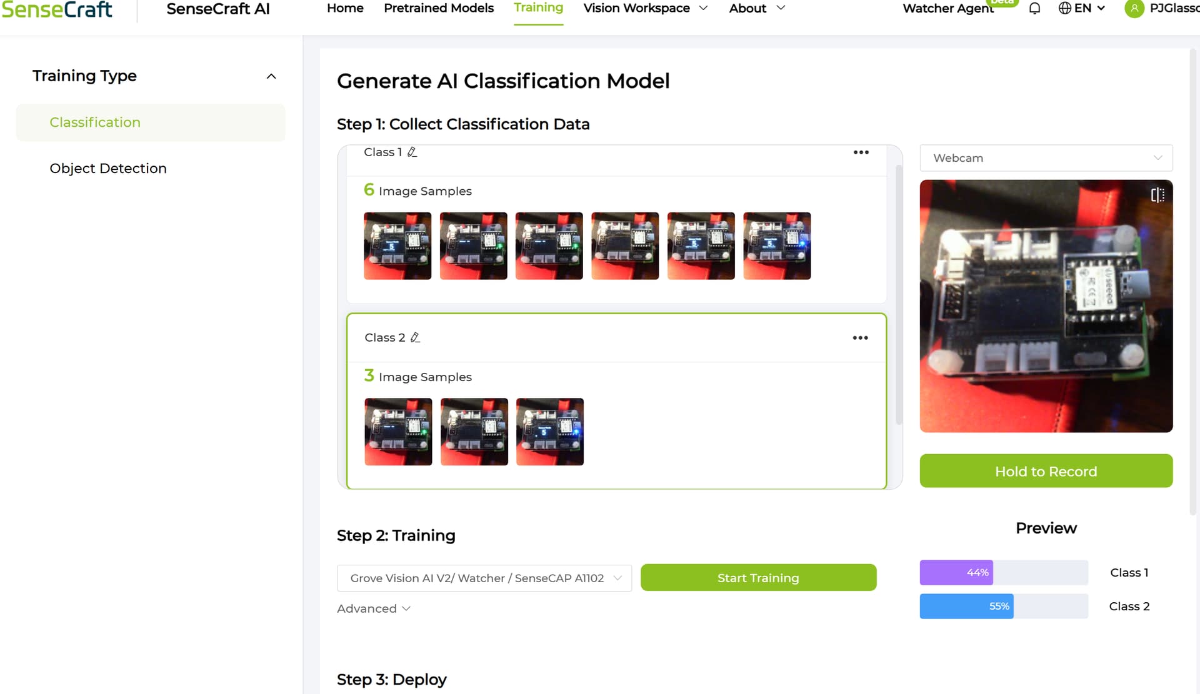Click 'Step 1: Collect Classification Data' heading

463,124
